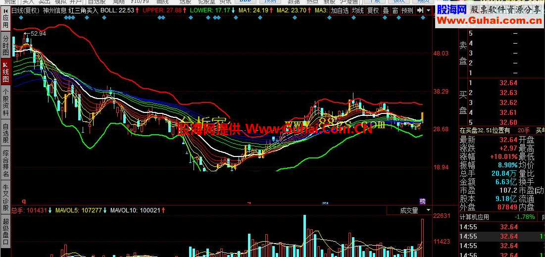Switch to the 分时图 view
This screenshot has width=545, height=257.
click(5, 45)
